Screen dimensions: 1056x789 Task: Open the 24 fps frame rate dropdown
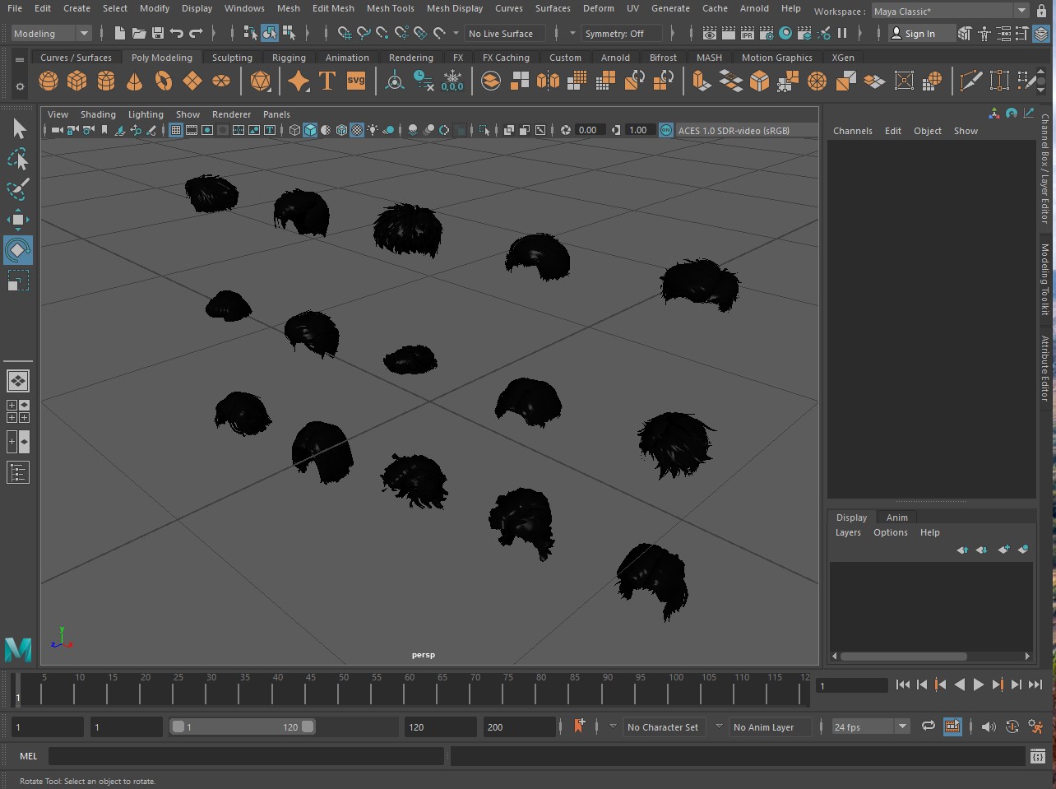click(870, 726)
